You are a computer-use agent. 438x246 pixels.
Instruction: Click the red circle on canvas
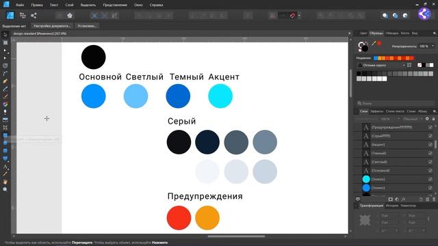tap(179, 218)
